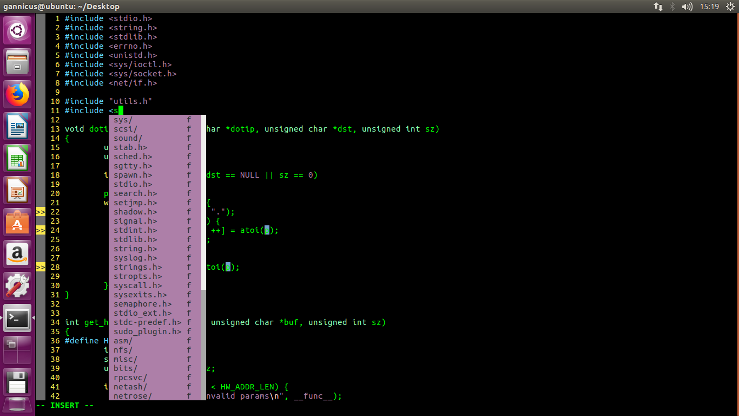Open the sound volume indicator
Image resolution: width=739 pixels, height=416 pixels.
coord(688,6)
